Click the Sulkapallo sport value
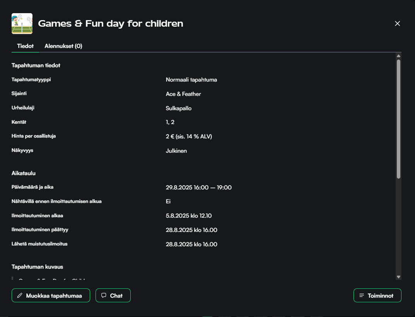The width and height of the screenshot is (415, 317). click(179, 108)
